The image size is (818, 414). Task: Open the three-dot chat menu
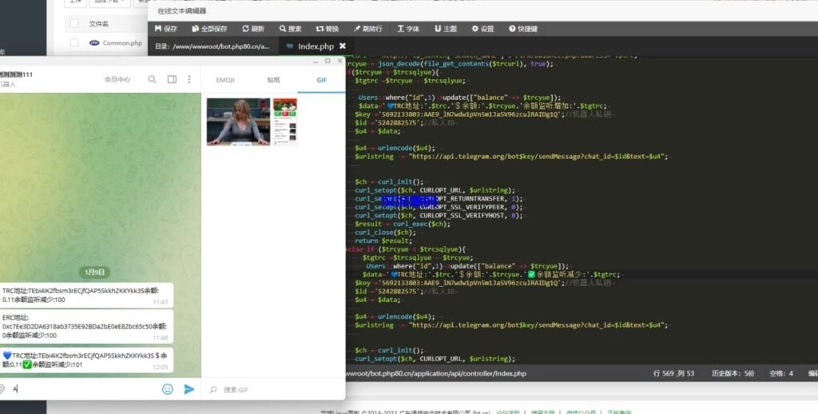[x=189, y=80]
